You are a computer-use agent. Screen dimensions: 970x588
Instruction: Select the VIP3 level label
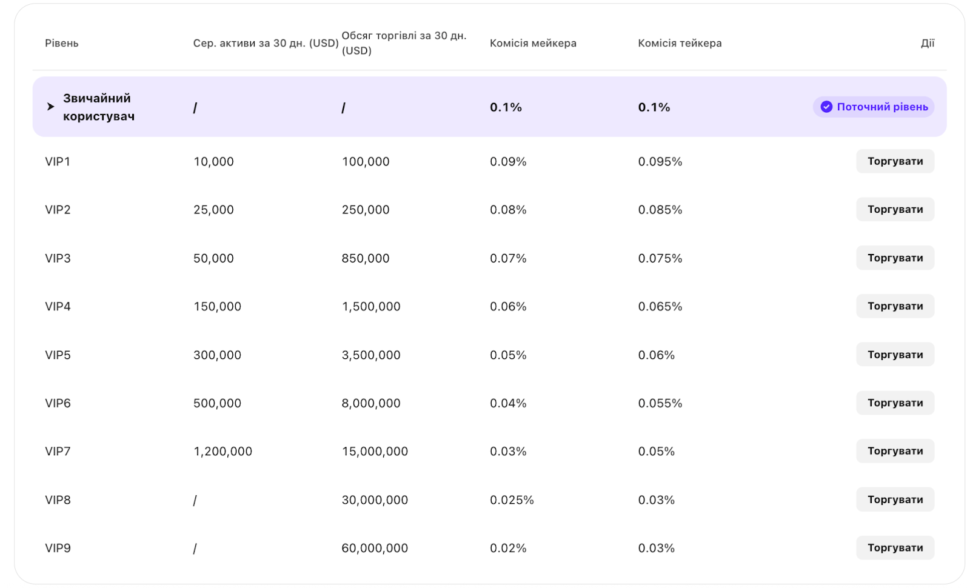click(58, 258)
